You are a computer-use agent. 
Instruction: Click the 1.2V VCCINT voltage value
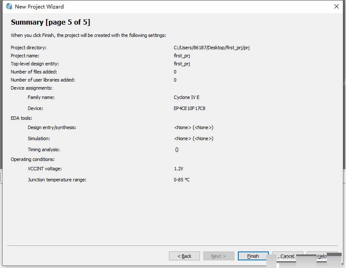tap(178, 169)
